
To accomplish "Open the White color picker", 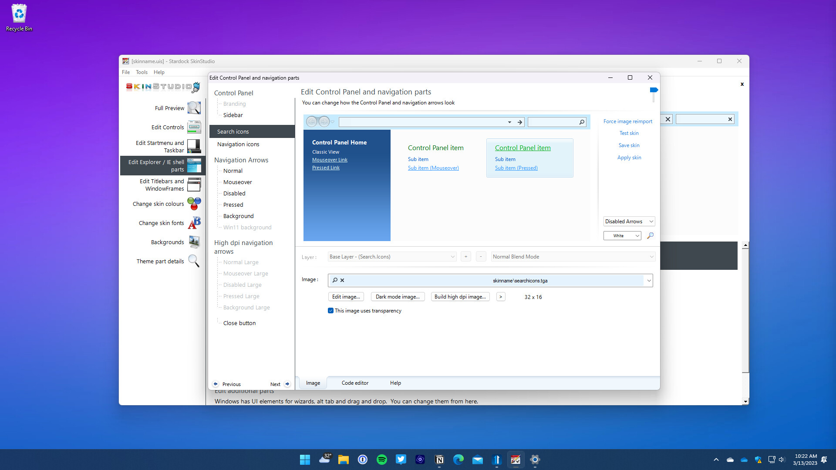I will (x=622, y=235).
